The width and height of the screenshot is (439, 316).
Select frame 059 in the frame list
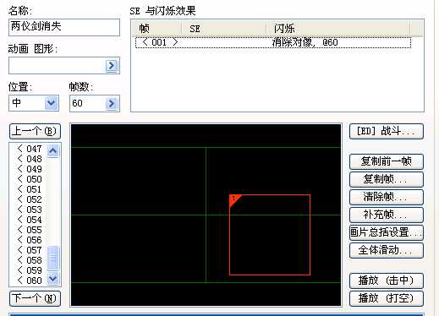[x=30, y=270]
